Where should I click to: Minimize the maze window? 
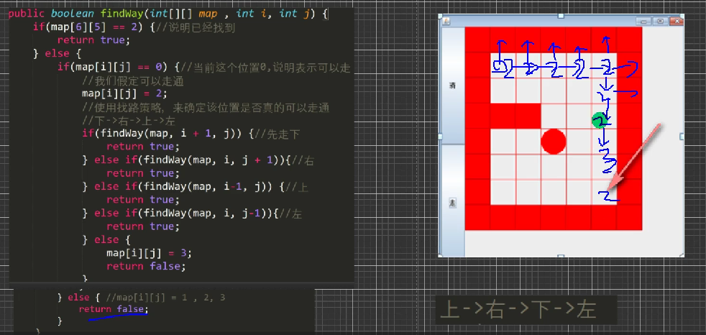(x=644, y=21)
